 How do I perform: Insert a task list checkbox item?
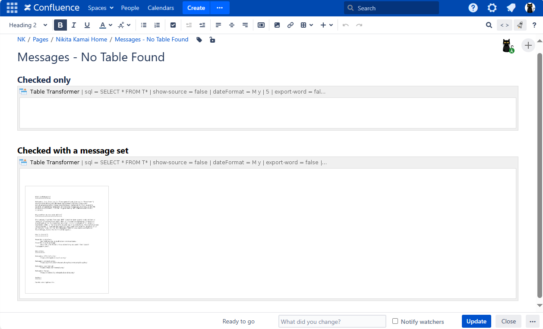173,25
